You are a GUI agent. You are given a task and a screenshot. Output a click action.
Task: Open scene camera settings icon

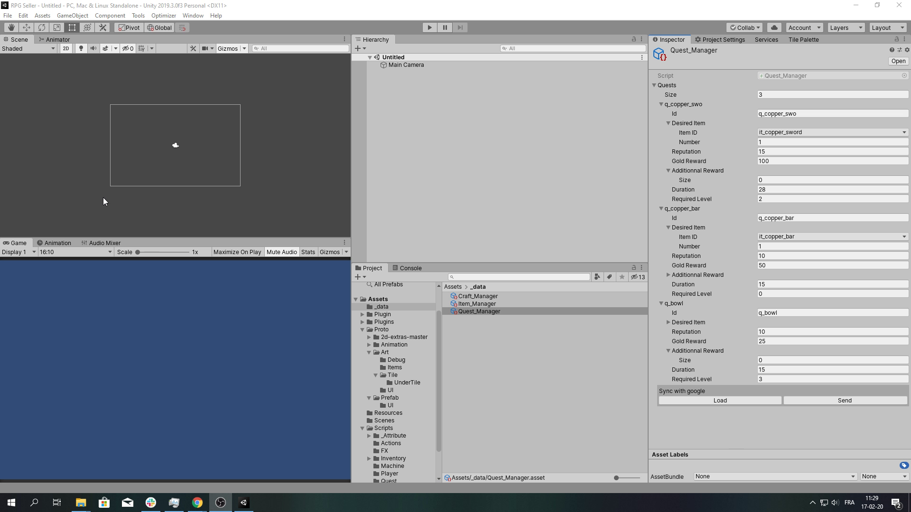[205, 48]
